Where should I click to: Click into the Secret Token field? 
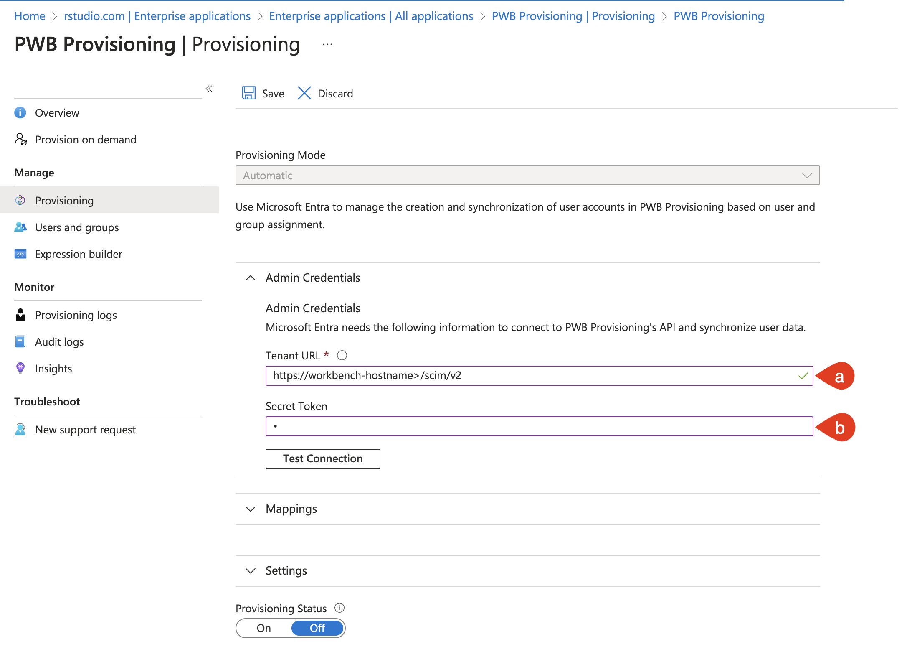539,426
